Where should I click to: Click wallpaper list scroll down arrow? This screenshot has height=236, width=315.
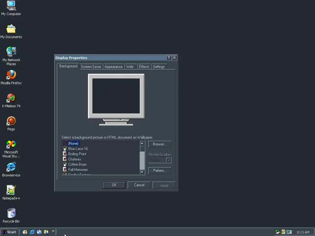pyautogui.click(x=142, y=172)
